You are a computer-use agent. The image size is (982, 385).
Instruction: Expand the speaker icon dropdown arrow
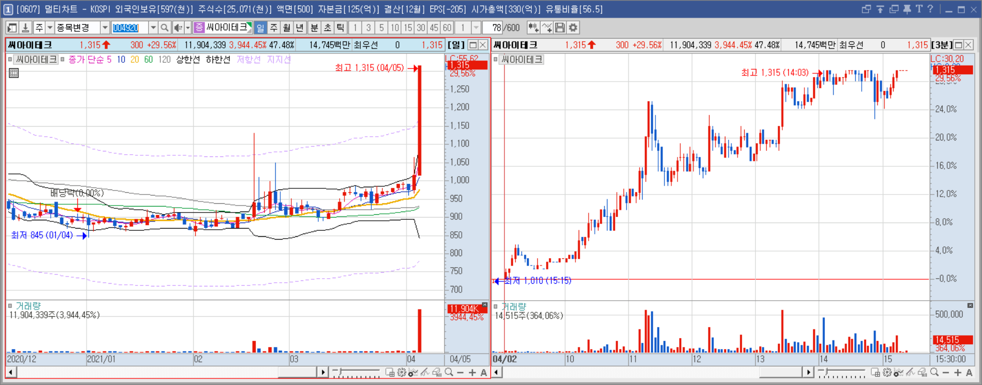188,28
